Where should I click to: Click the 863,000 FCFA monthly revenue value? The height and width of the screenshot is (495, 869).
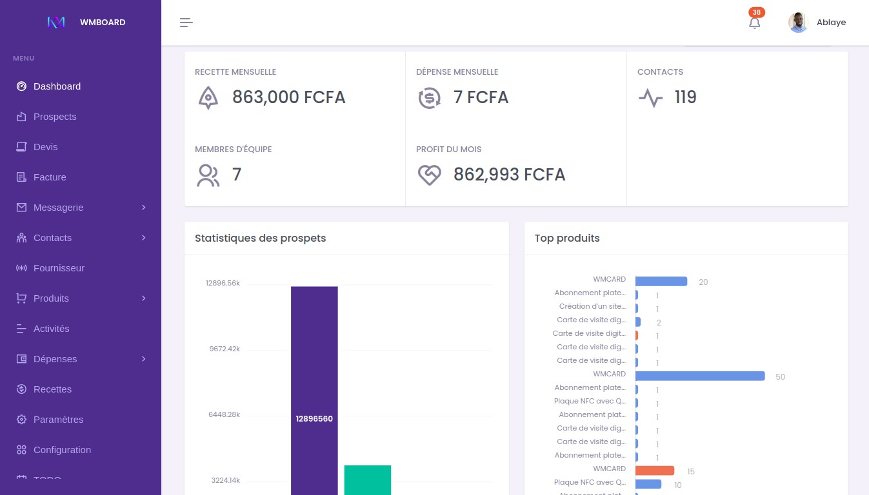pos(289,97)
